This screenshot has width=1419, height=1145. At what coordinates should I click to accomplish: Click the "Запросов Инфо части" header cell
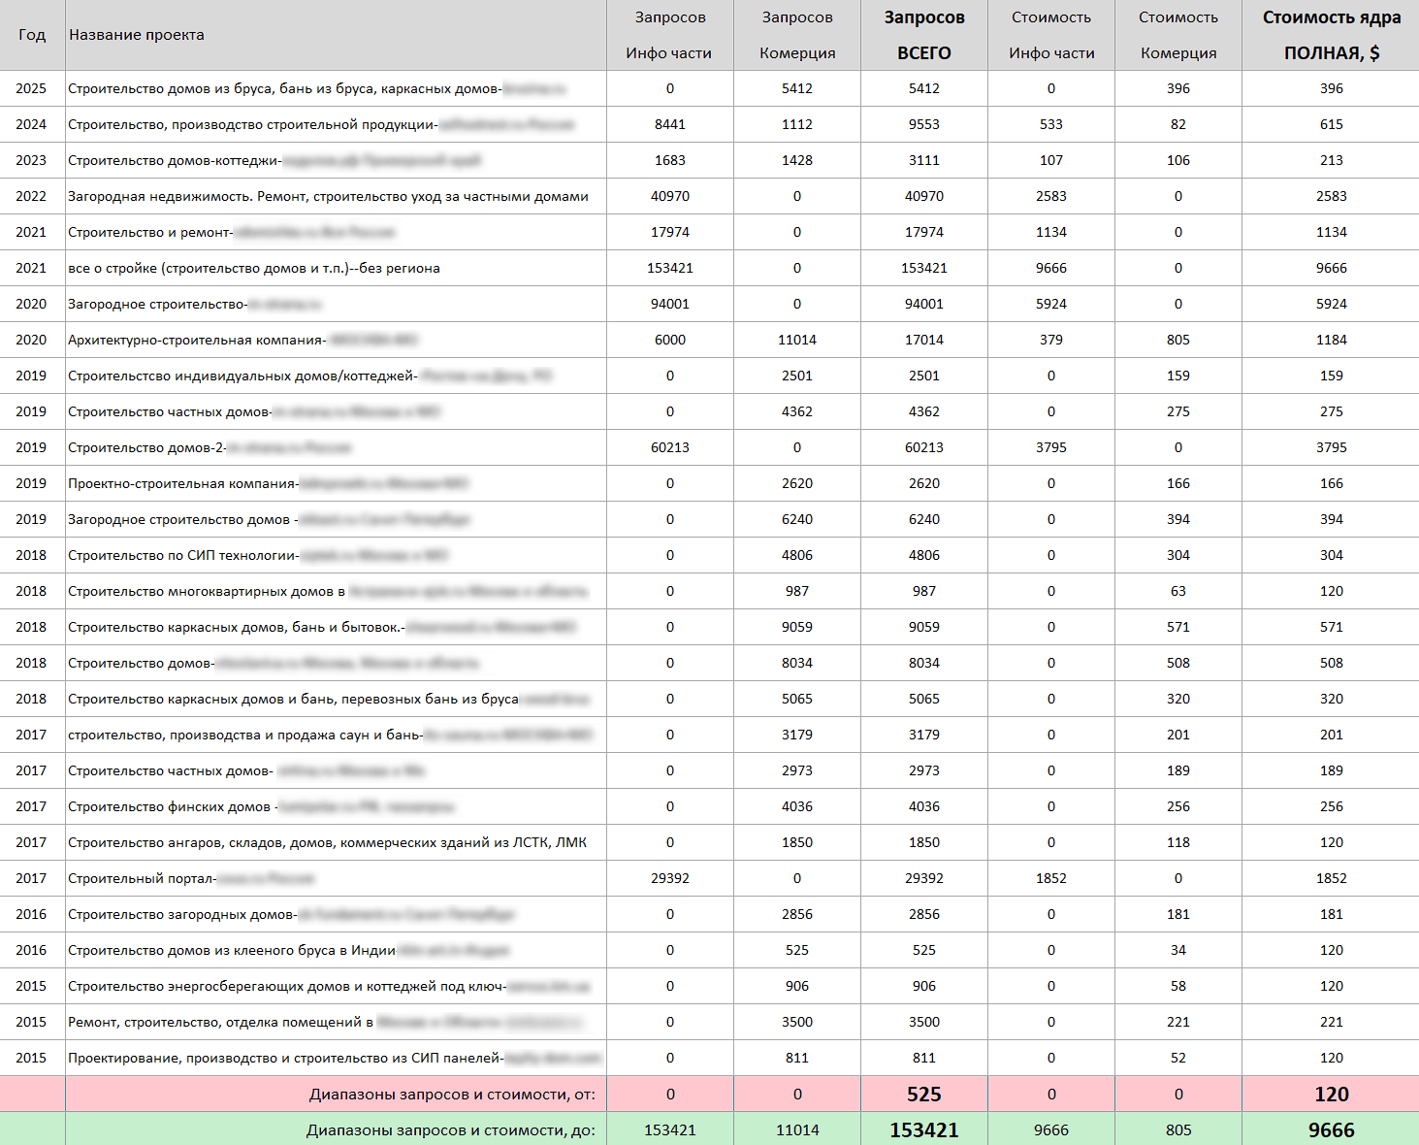[x=669, y=35]
